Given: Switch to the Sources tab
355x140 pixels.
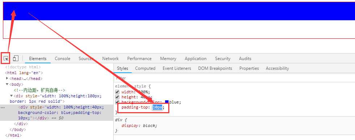Looking at the screenshot, I should tap(86, 58).
